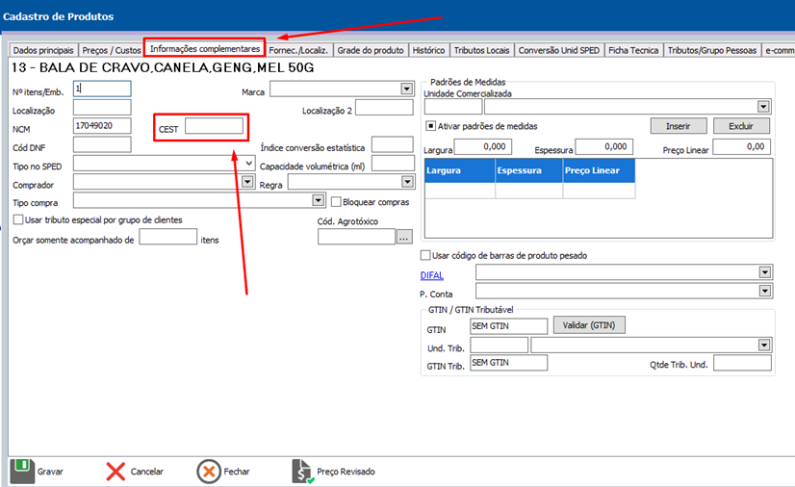The height and width of the screenshot is (487, 795).
Task: Expand the P. Conta dropdown
Action: coord(765,292)
